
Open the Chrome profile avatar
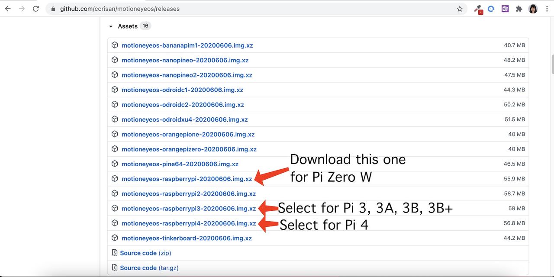(533, 9)
